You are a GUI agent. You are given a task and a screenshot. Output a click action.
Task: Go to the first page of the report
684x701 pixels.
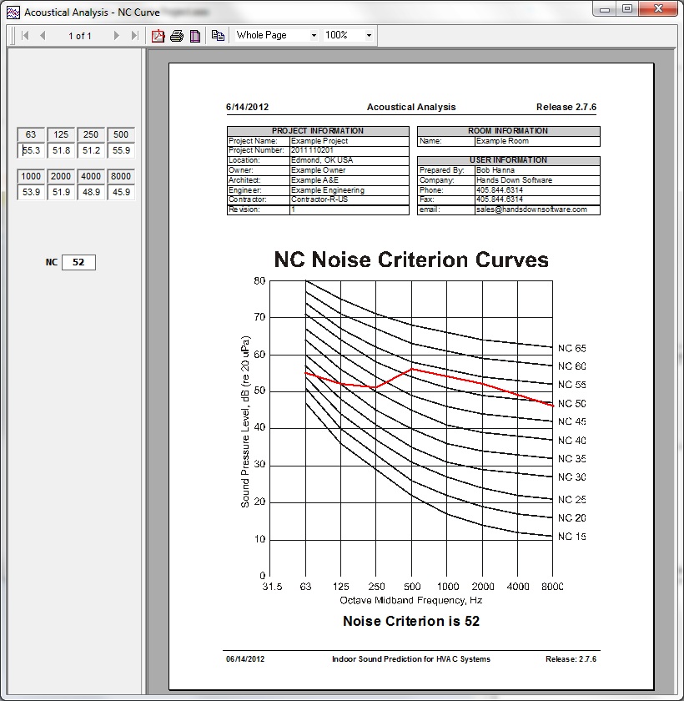(x=25, y=35)
